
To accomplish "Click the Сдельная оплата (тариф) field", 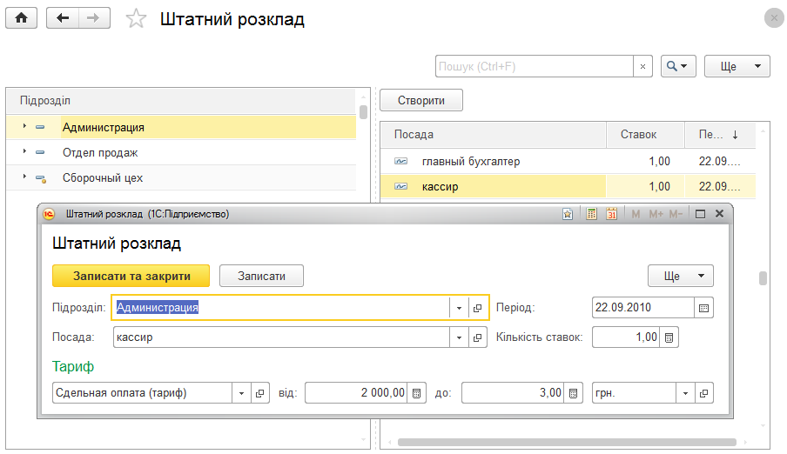I will click(x=142, y=393).
